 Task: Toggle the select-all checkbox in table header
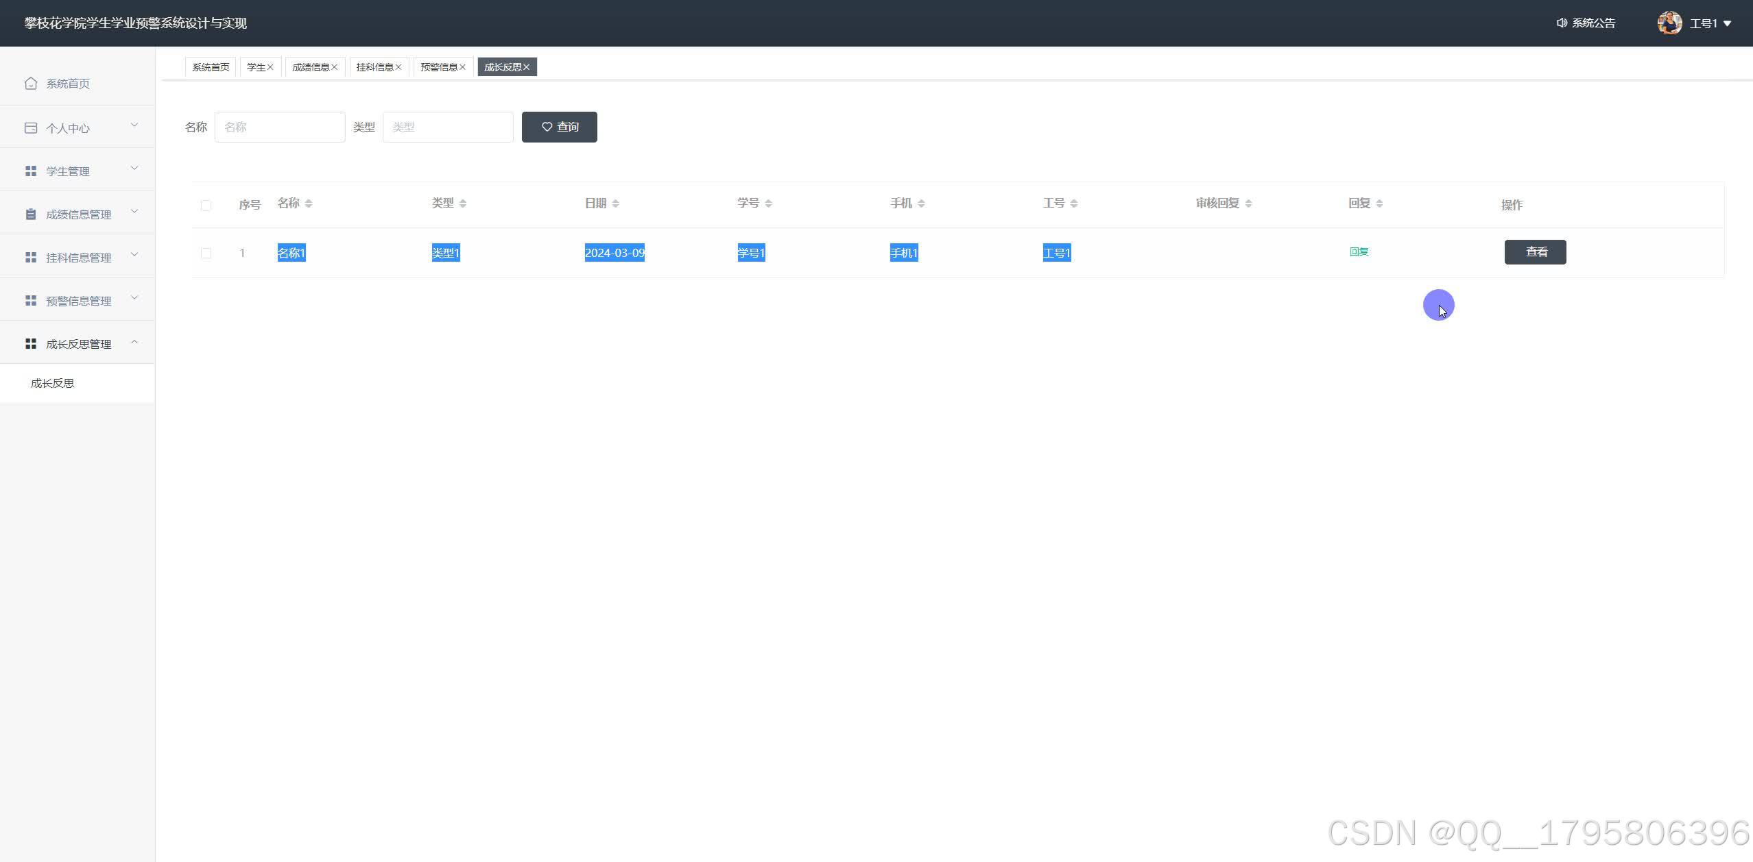(x=206, y=206)
